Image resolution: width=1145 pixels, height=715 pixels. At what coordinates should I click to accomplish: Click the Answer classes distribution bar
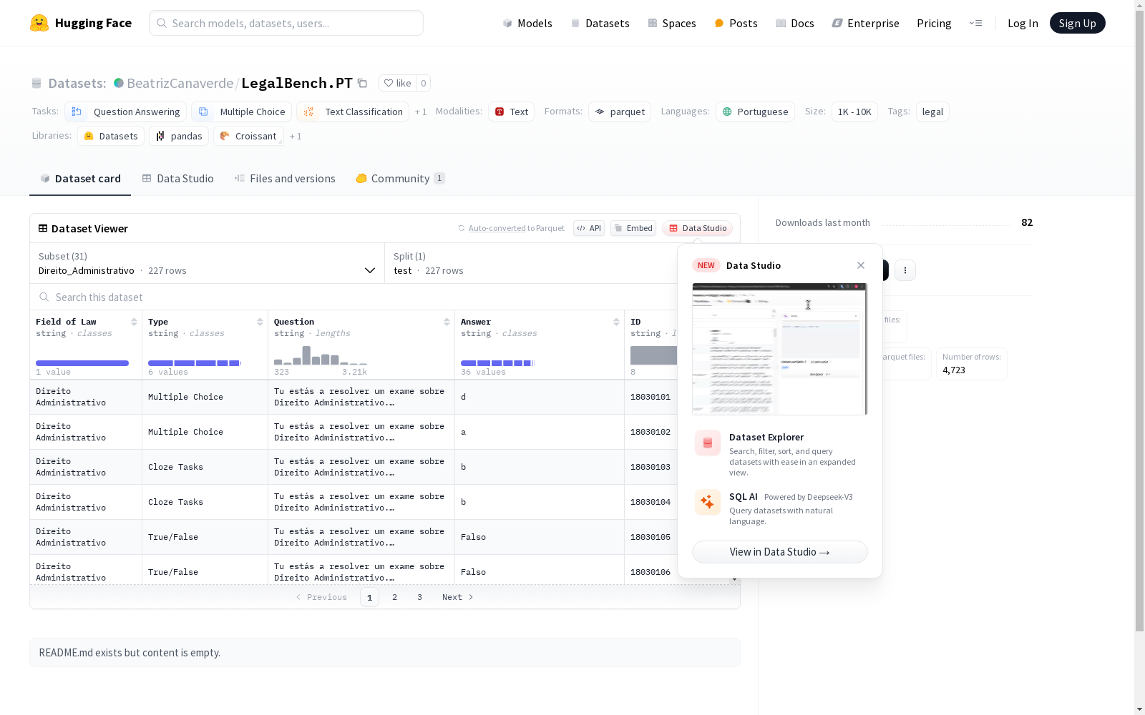[497, 363]
